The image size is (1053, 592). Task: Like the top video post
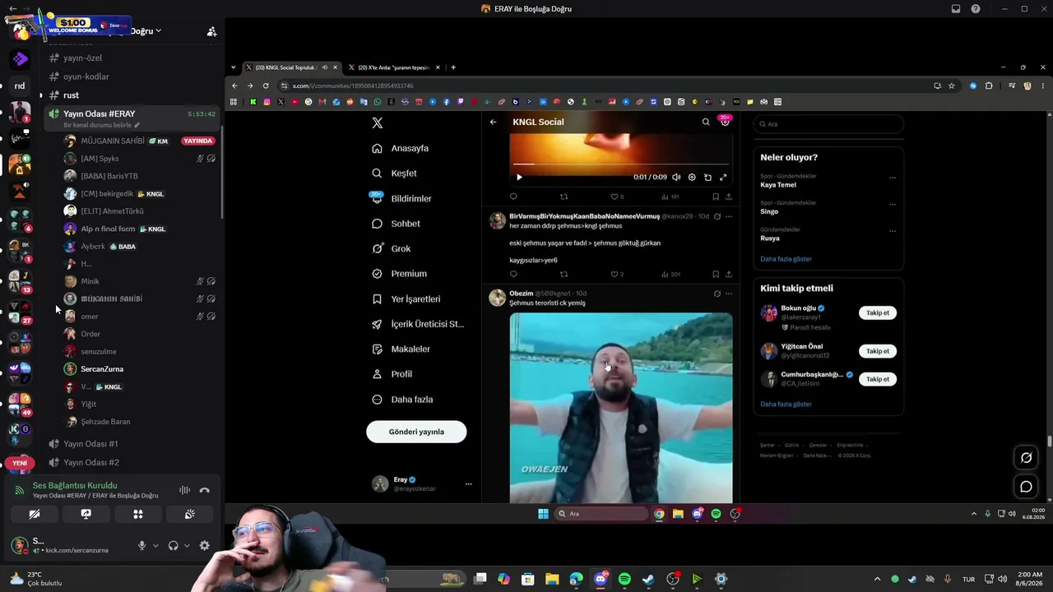[615, 197]
